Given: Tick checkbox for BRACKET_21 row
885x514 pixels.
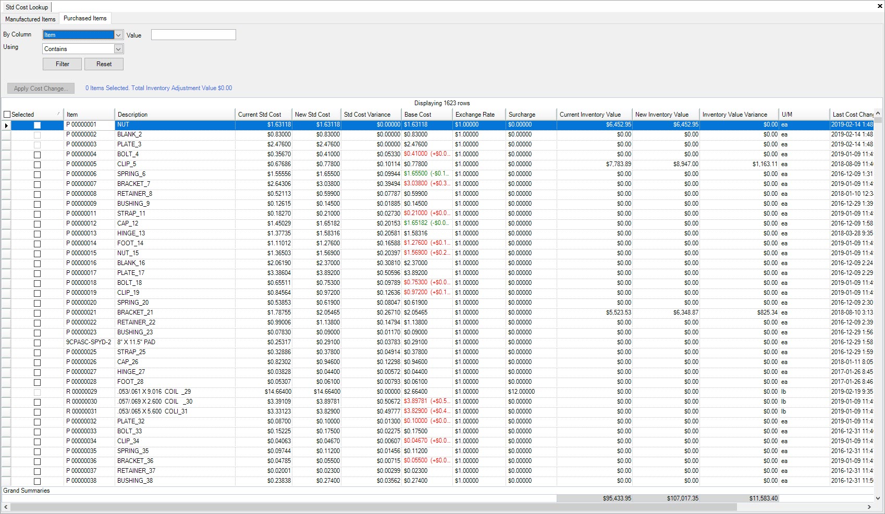Looking at the screenshot, I should click(x=37, y=313).
